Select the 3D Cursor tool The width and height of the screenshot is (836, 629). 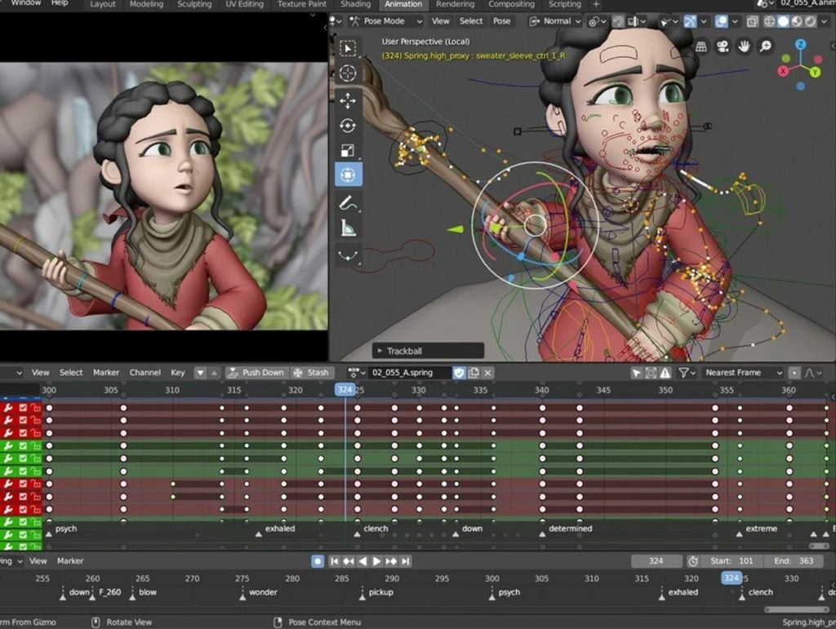pyautogui.click(x=349, y=73)
